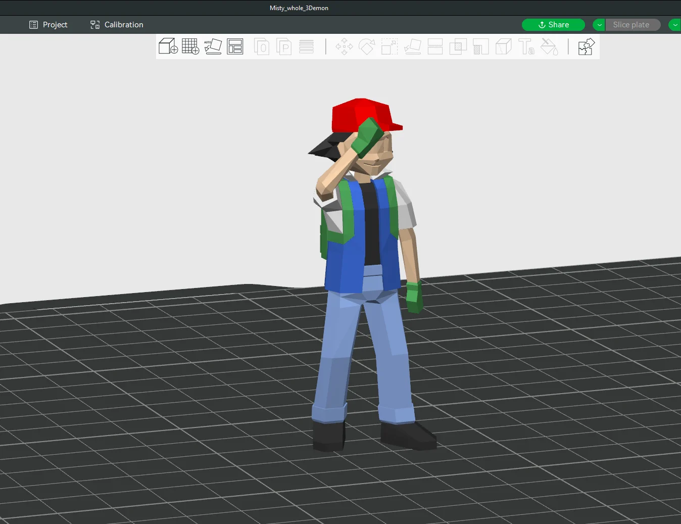Screen dimensions: 681x524
Task: Switch to the Project tab
Action: coord(48,25)
